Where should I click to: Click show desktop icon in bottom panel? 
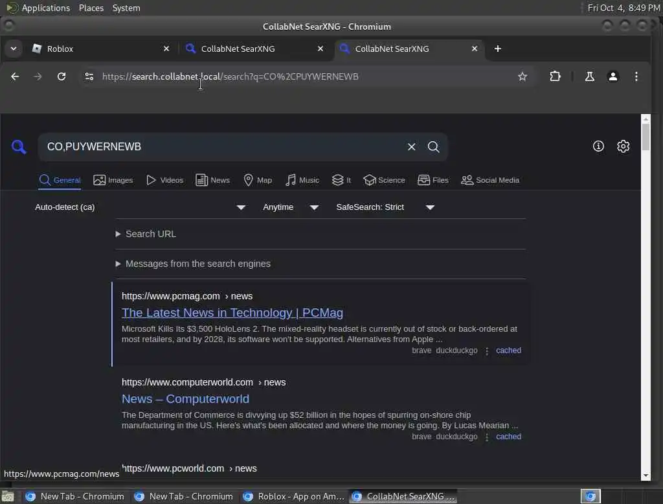[x=8, y=496]
